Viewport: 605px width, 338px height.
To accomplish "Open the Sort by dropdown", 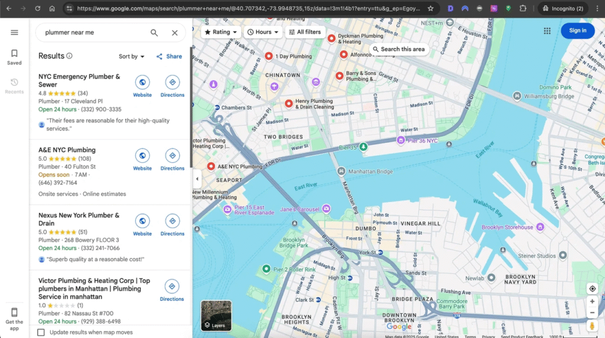I will tap(132, 57).
